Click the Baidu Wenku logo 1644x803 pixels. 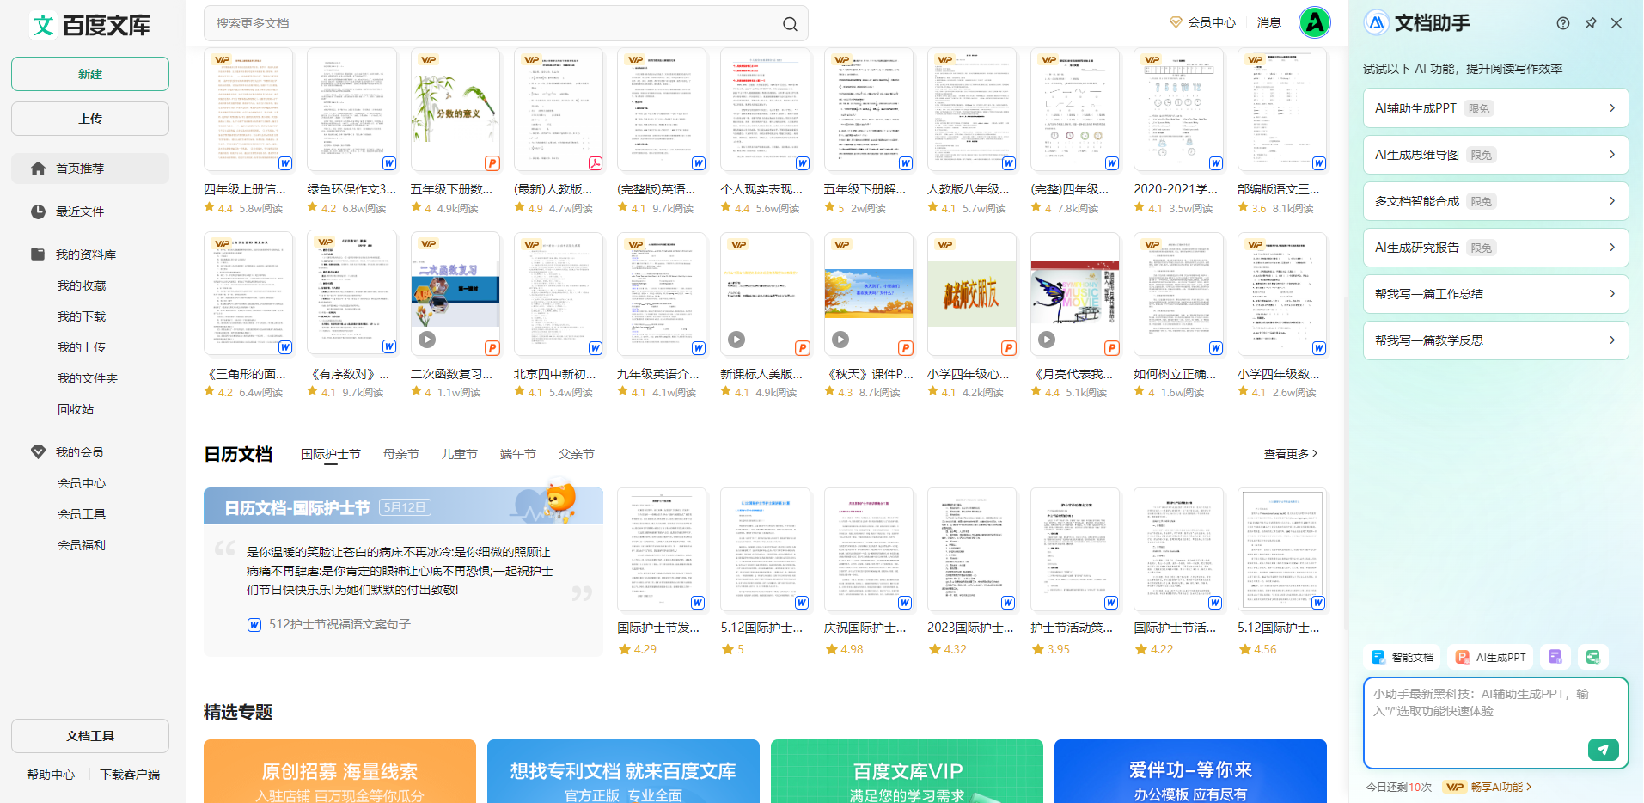click(90, 25)
